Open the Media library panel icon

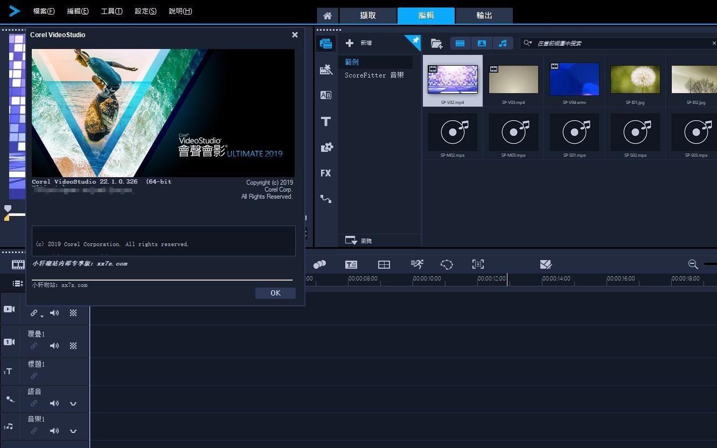pyautogui.click(x=325, y=44)
